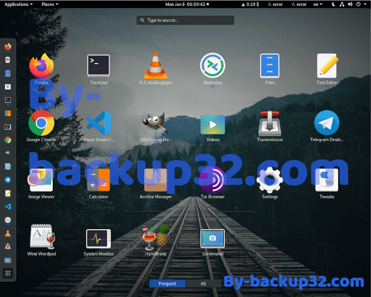Launch the Videos application
The width and height of the screenshot is (371, 297).
coord(212,124)
